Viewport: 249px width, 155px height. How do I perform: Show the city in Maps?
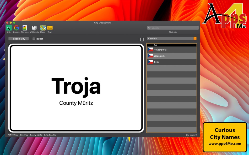[42, 28]
